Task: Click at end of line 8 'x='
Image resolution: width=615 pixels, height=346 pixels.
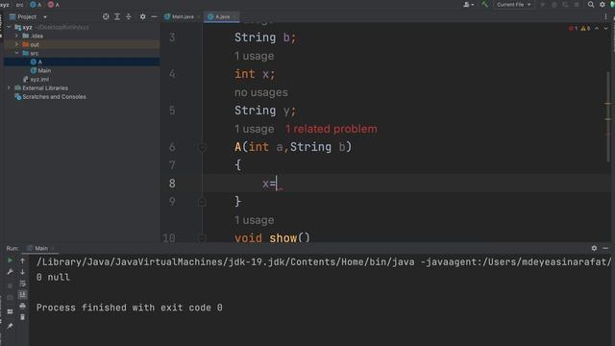Action: [x=277, y=184]
